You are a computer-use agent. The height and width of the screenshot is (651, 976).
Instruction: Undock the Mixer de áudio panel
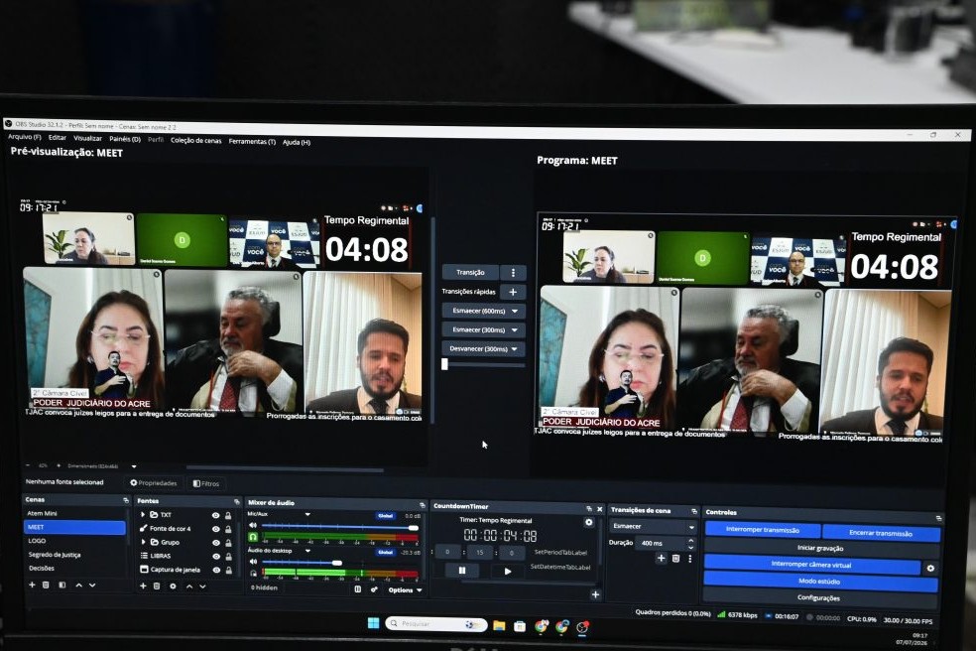click(x=423, y=504)
